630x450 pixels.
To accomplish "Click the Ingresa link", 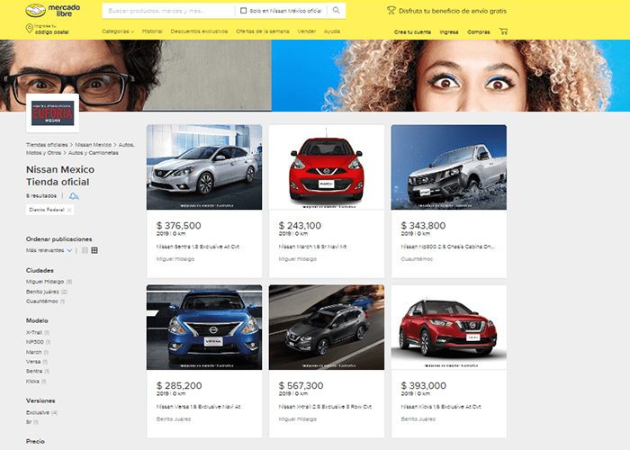I will 449,32.
